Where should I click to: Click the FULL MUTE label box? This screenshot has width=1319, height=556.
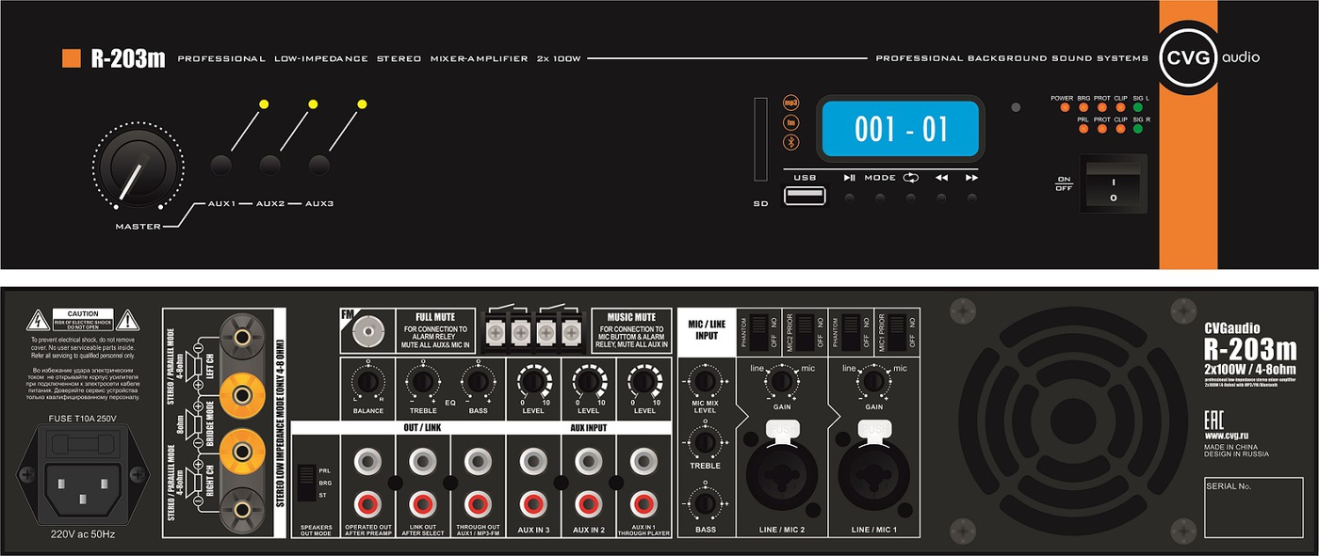435,331
